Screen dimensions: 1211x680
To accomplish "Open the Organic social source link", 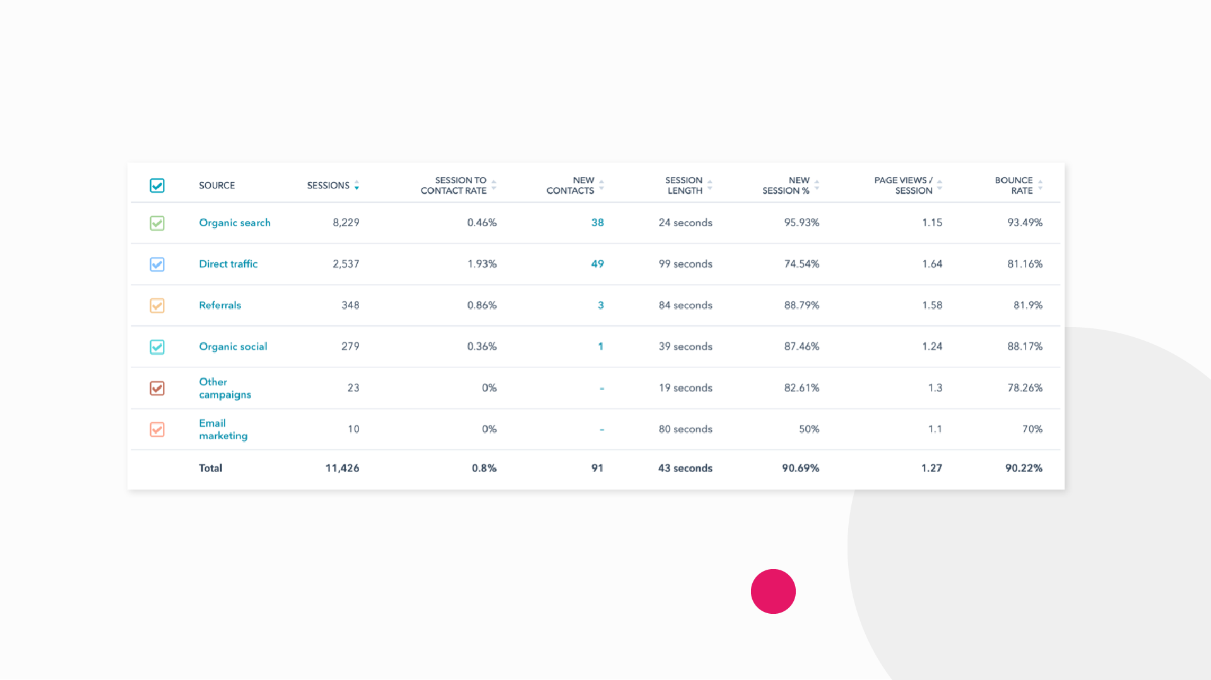I will point(233,347).
